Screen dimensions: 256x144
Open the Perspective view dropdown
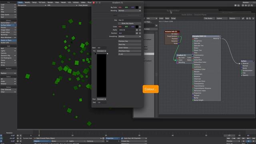[32, 5]
